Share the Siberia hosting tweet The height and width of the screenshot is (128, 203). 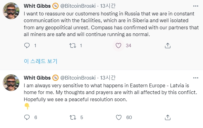tap(168, 46)
